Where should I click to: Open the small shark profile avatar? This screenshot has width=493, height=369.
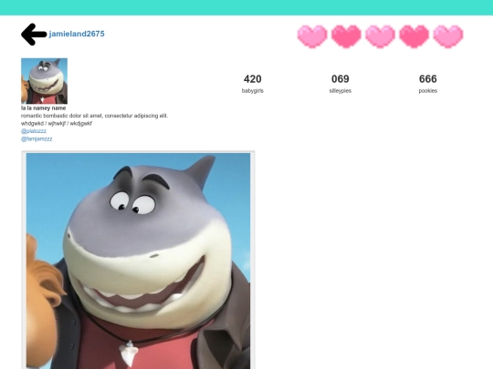(44, 81)
